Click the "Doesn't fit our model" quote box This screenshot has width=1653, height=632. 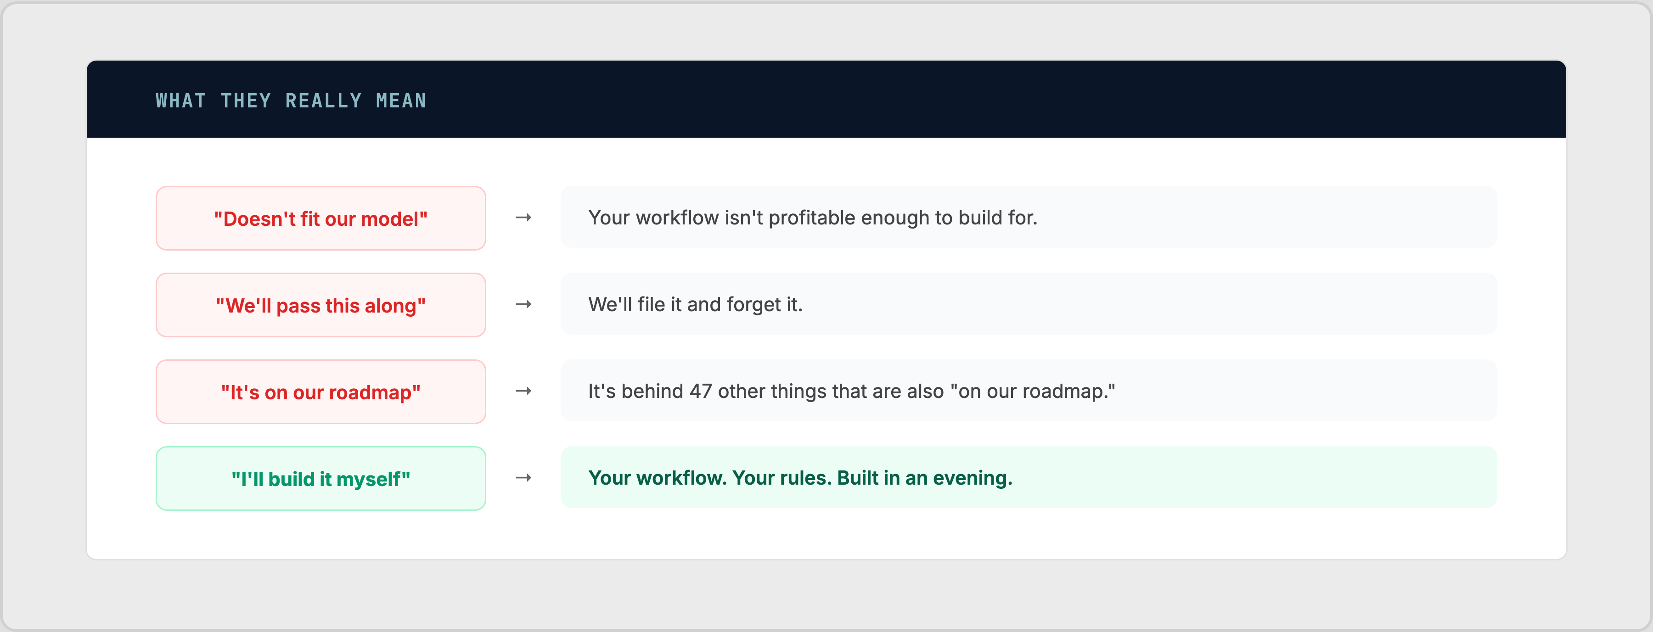point(320,218)
